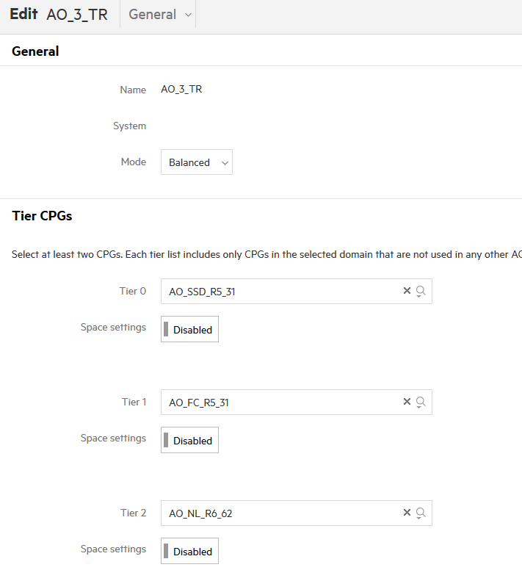522x581 pixels.
Task: Clear the Tier 1 CPG selection
Action: [x=407, y=402]
